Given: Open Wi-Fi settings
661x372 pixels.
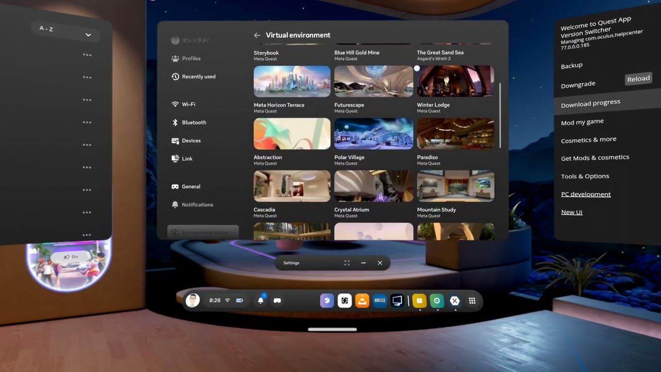Looking at the screenshot, I should 183,104.
